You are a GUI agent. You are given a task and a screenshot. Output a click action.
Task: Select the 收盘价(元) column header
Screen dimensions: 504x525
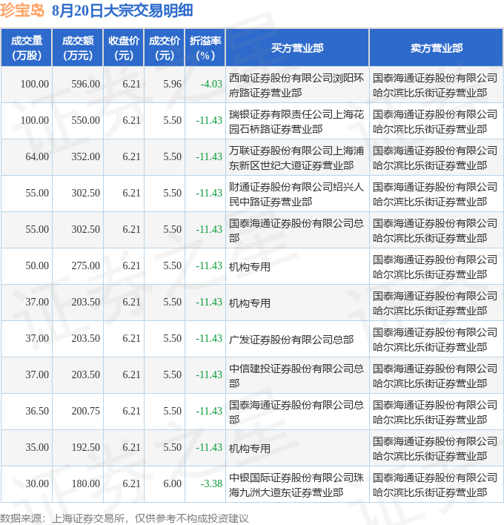tap(124, 47)
